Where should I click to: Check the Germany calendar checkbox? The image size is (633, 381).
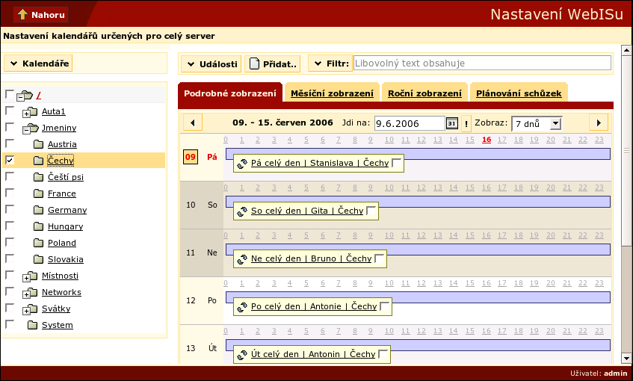tap(10, 209)
